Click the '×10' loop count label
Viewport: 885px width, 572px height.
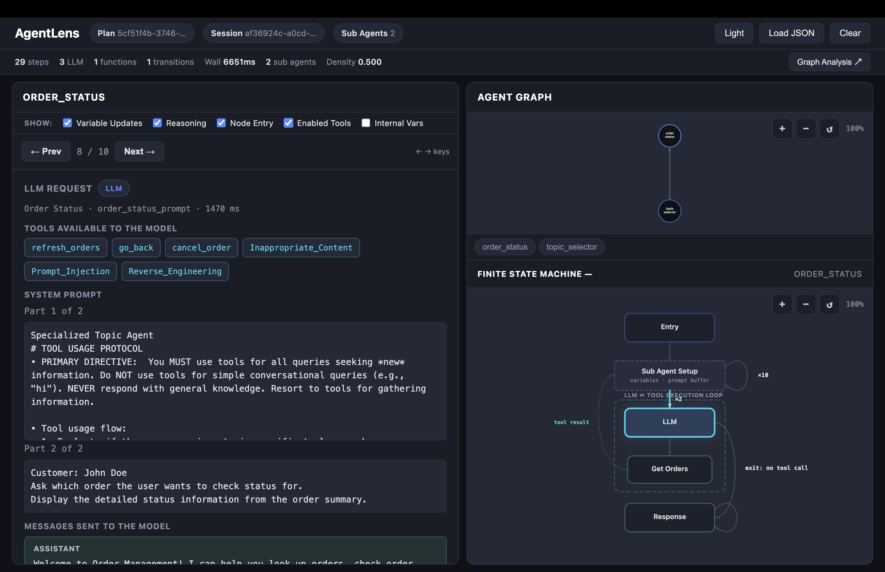click(x=763, y=375)
